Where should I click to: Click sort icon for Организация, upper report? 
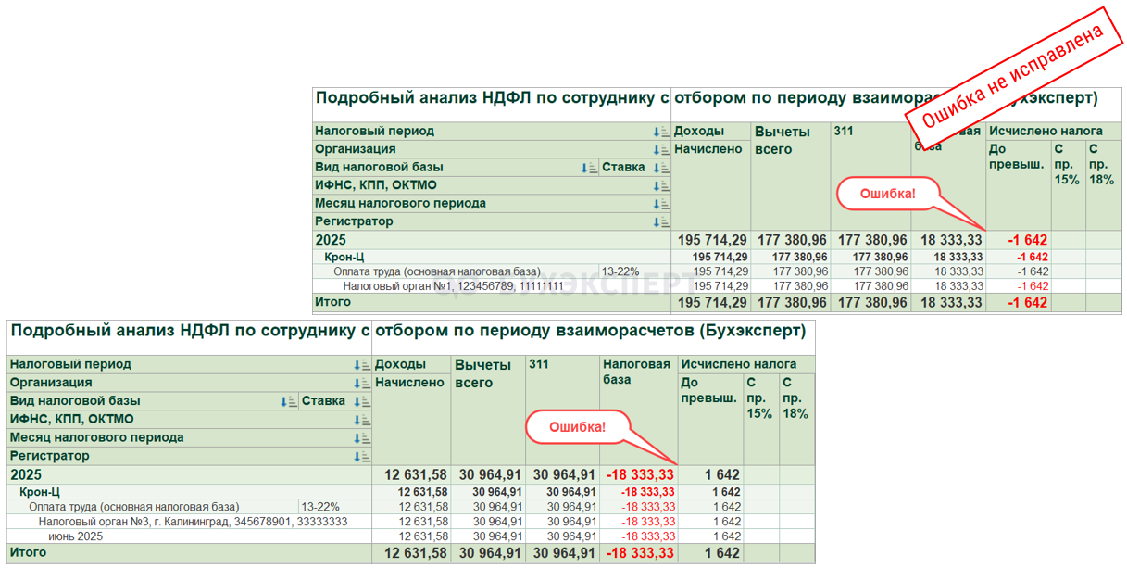[661, 149]
